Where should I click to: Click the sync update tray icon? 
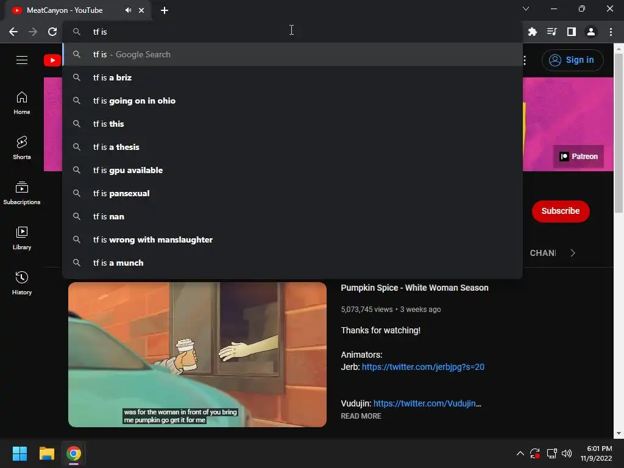[x=535, y=453]
